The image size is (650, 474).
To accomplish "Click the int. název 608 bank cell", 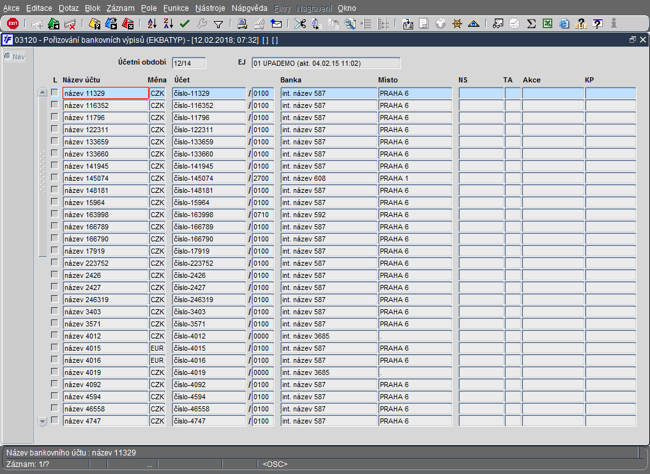I will (329, 178).
